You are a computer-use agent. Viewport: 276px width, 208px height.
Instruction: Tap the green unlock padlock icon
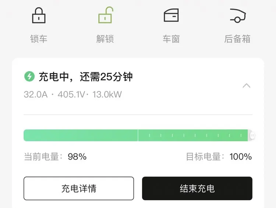pyautogui.click(x=106, y=15)
